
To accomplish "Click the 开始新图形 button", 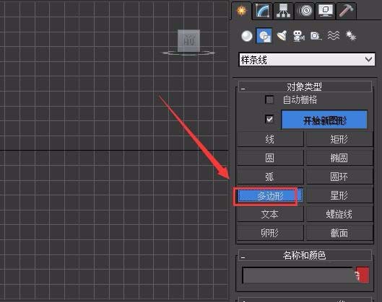I will pos(324,120).
